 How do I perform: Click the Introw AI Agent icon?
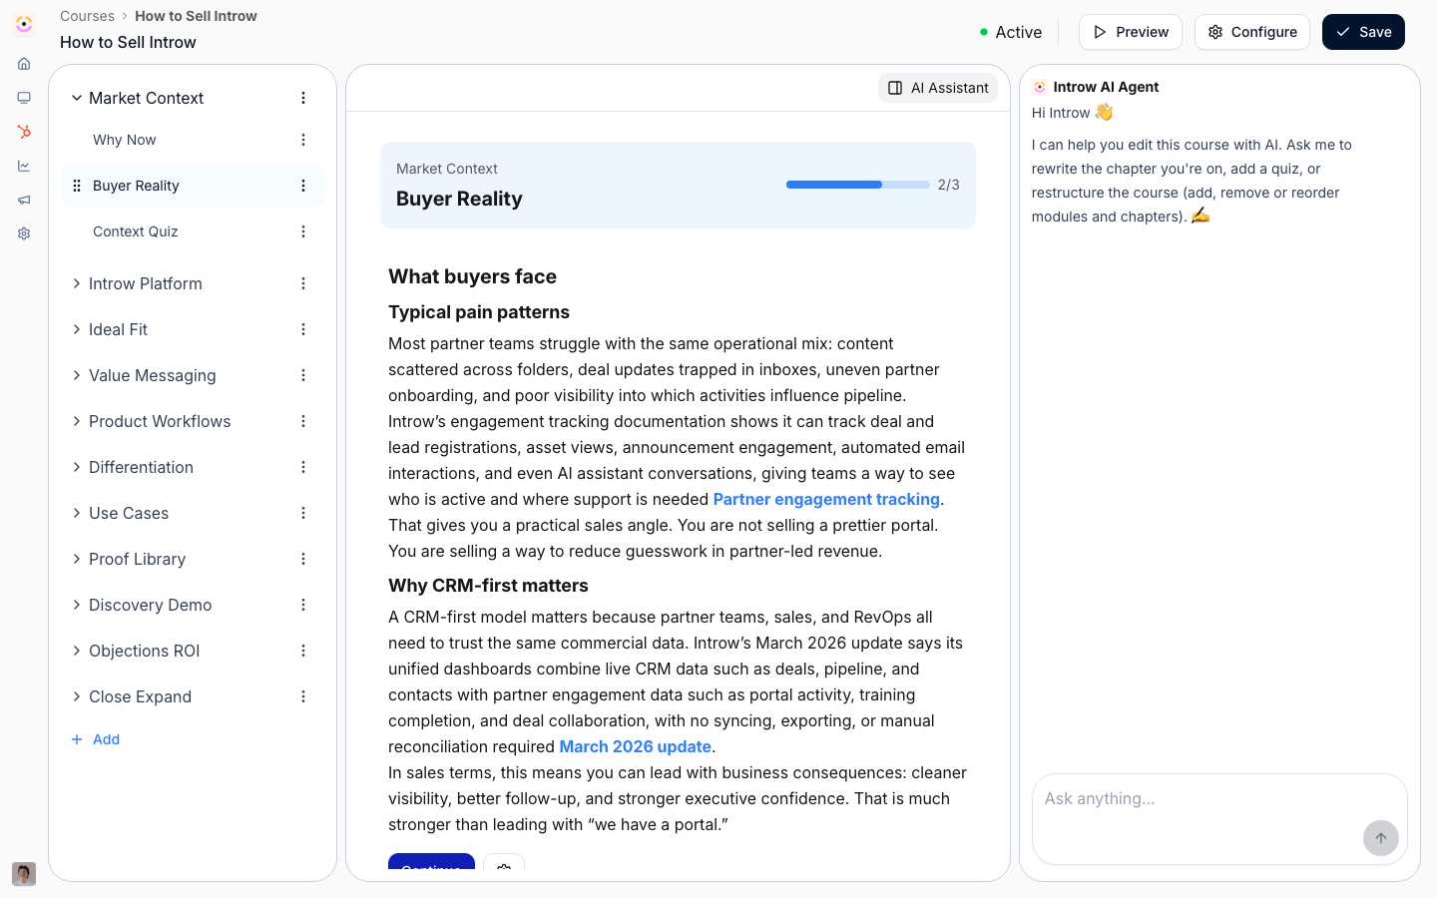[x=1040, y=87]
